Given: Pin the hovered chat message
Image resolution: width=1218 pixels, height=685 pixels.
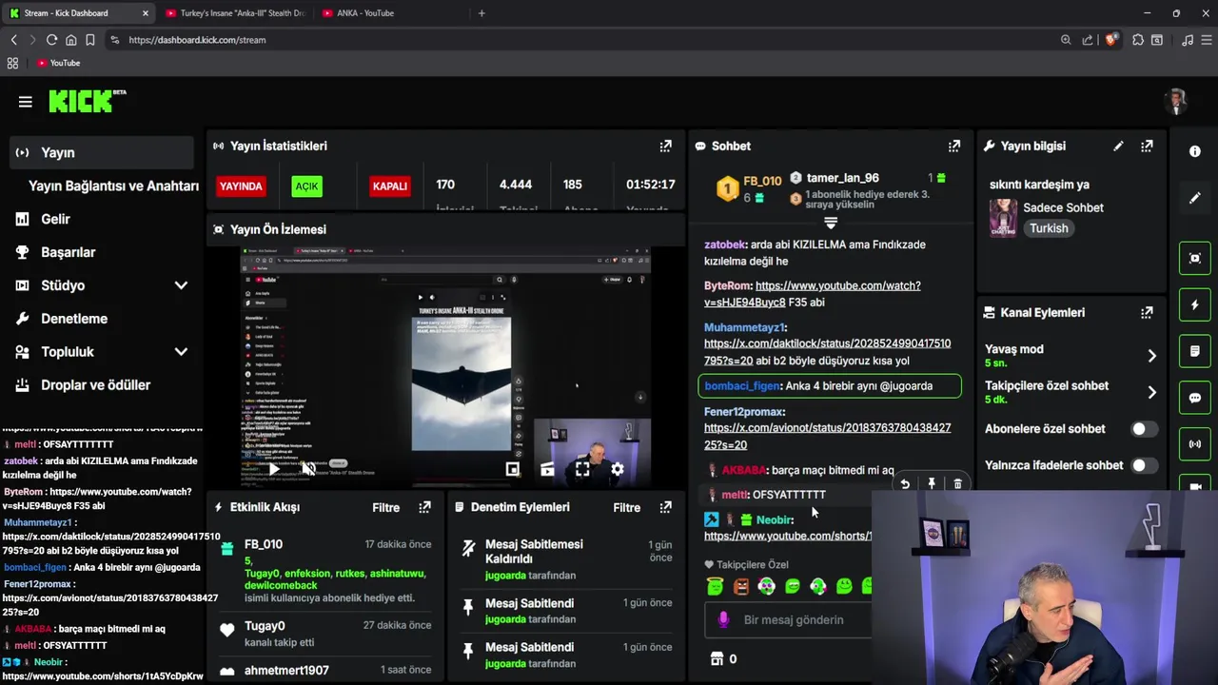Looking at the screenshot, I should point(932,484).
